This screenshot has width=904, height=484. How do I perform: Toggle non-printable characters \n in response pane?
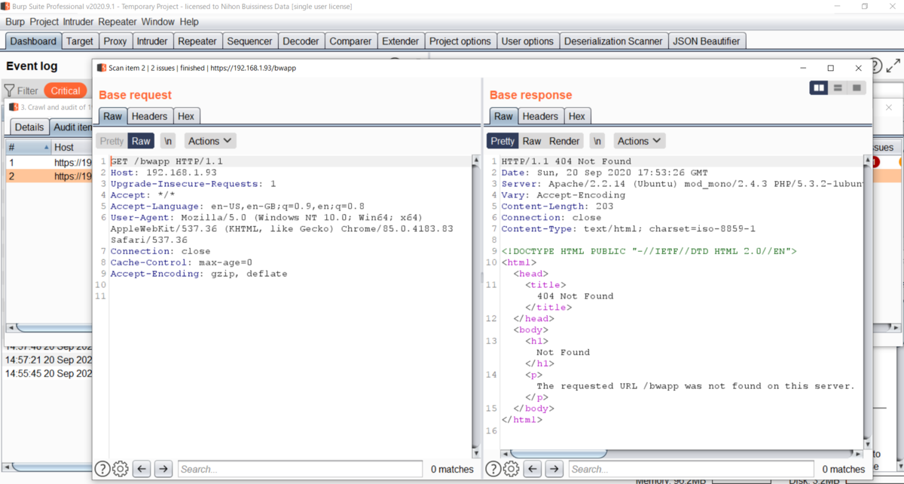click(x=597, y=141)
